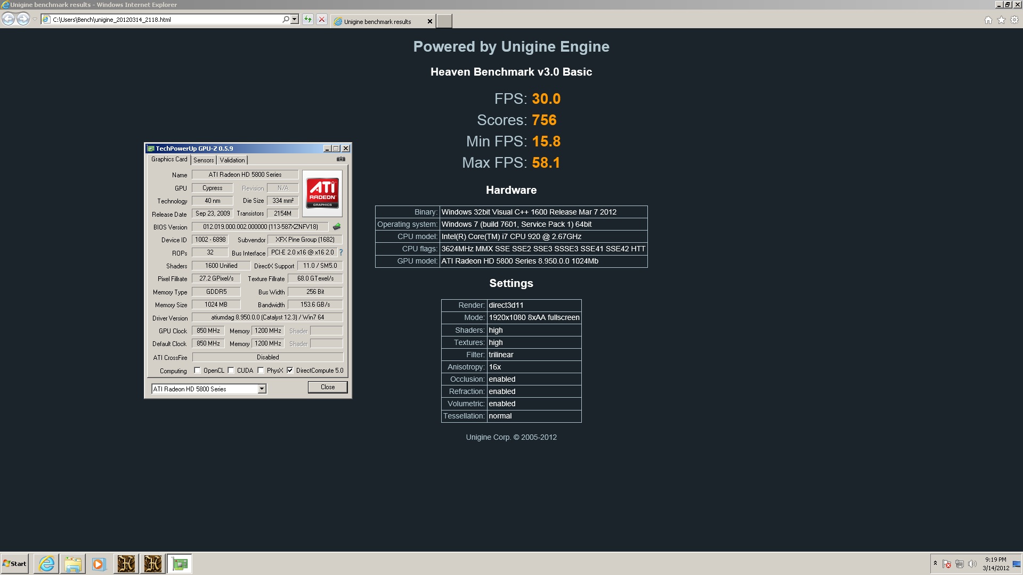Viewport: 1023px width, 575px height.
Task: Click the FPS 30.0 score value
Action: click(x=546, y=99)
